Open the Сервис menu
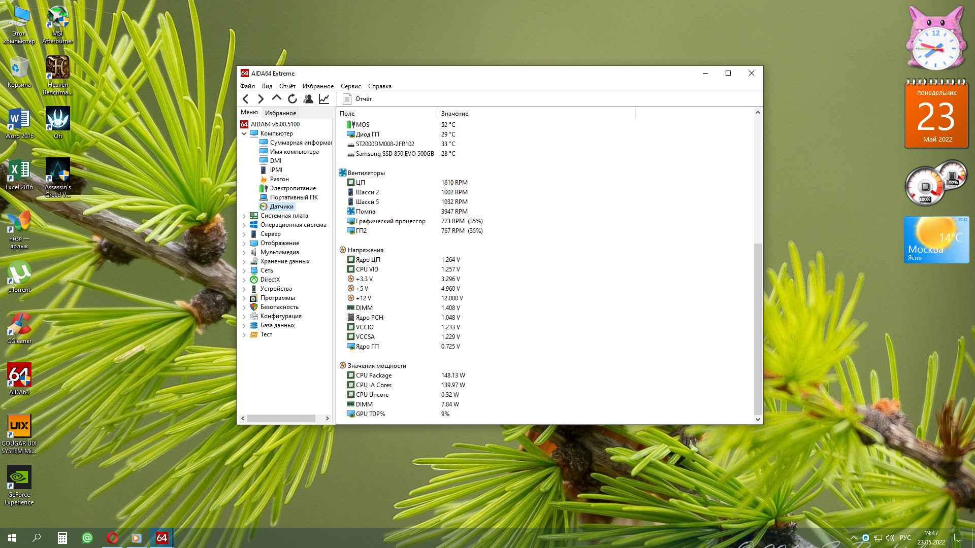The height and width of the screenshot is (548, 975). click(x=350, y=86)
